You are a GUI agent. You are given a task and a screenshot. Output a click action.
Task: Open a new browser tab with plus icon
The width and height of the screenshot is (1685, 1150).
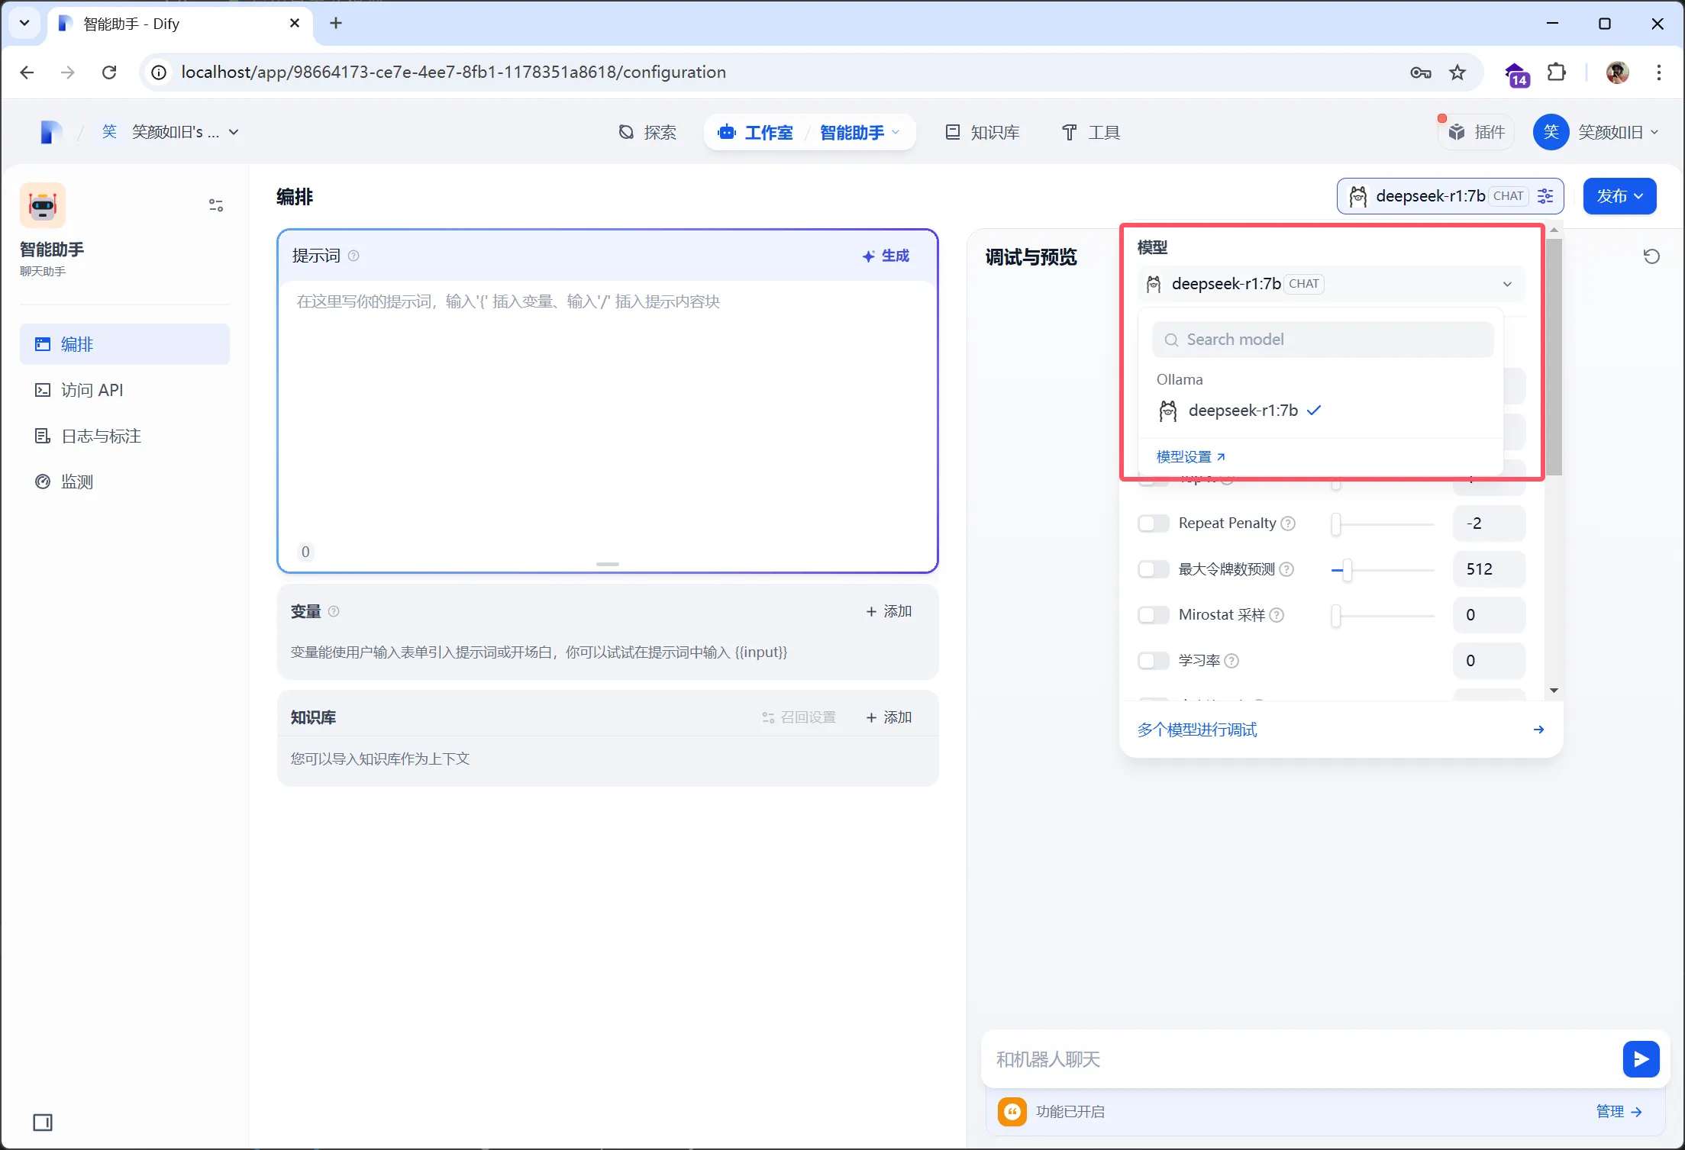(x=336, y=24)
